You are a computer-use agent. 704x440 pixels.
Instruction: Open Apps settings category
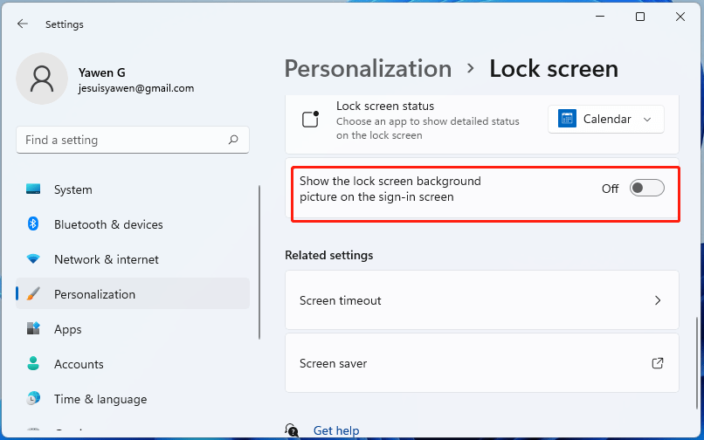tap(133, 329)
